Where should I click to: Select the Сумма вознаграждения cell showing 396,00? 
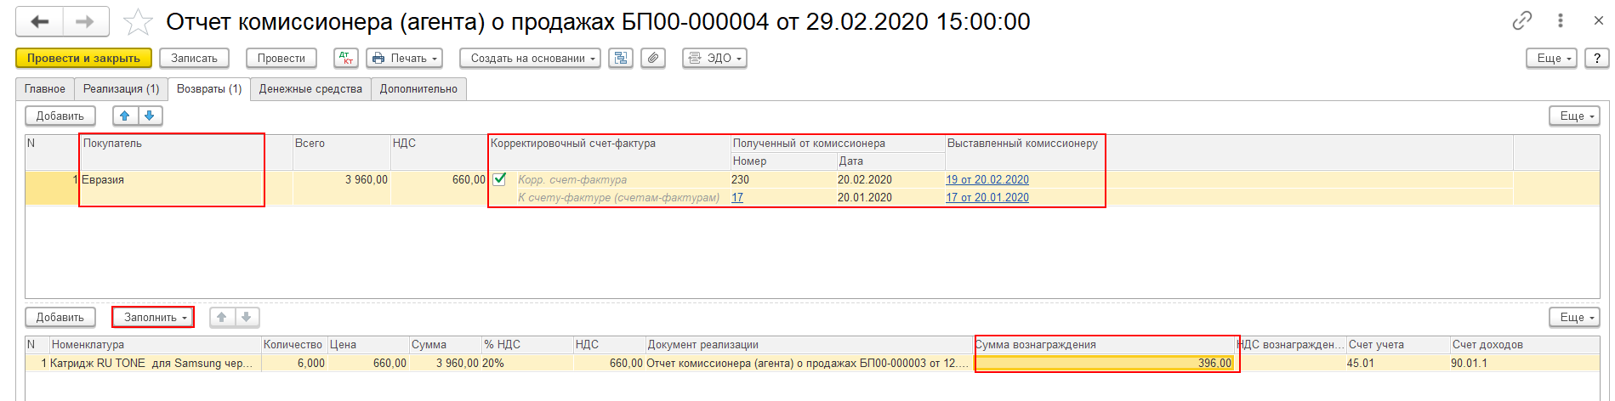point(1105,363)
